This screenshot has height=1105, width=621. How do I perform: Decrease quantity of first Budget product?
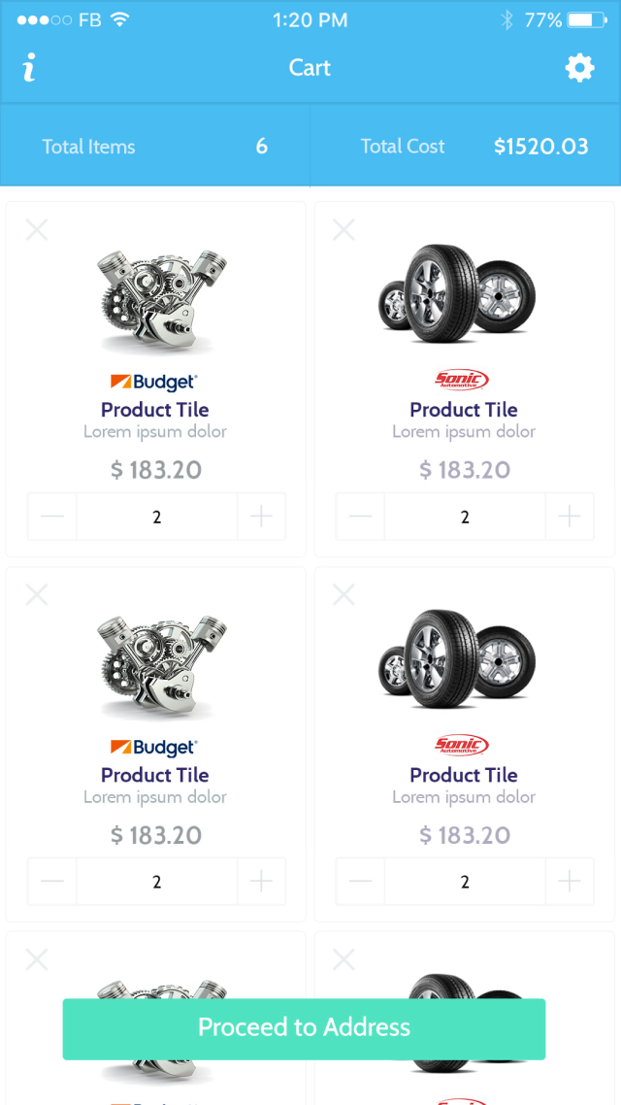[52, 517]
